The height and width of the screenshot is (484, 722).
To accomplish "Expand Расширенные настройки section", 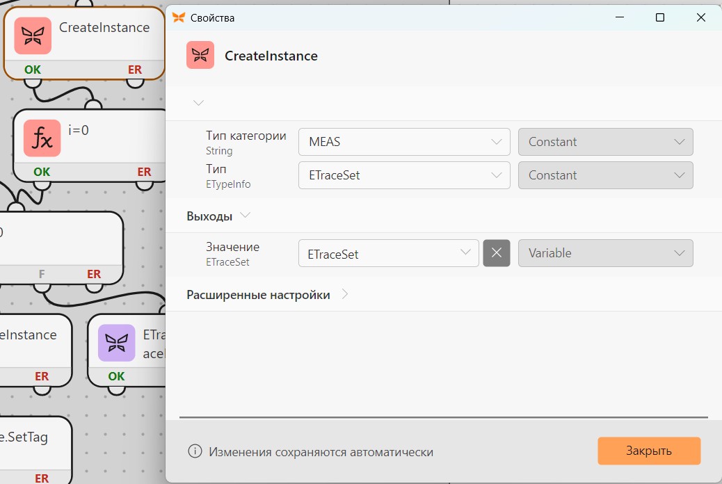I will pyautogui.click(x=345, y=294).
